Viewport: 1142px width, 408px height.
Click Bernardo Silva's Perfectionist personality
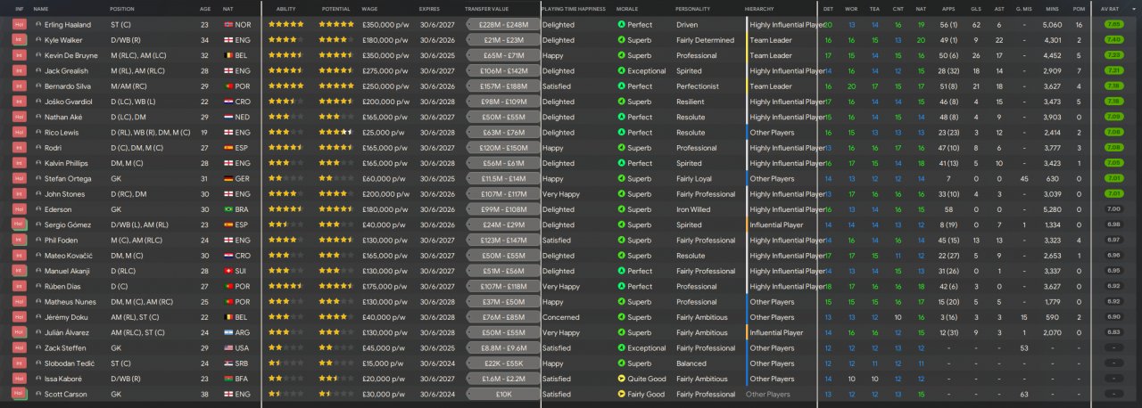(x=698, y=86)
